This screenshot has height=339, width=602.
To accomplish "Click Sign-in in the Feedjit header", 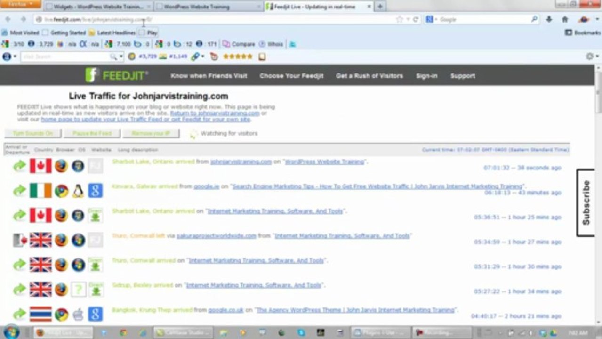I will coord(426,76).
